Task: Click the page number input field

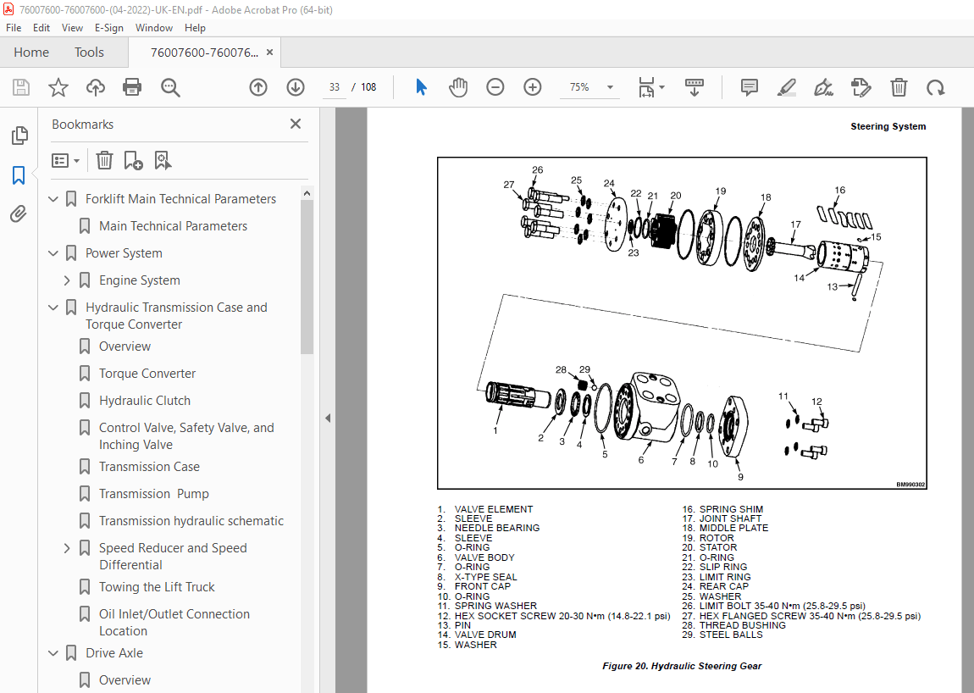Action: pos(334,86)
